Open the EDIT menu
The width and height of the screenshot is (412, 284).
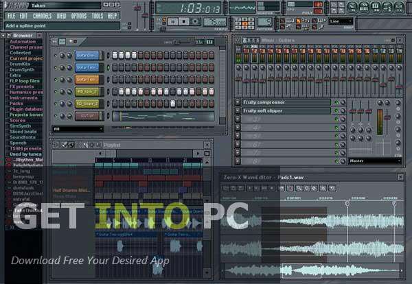23,16
